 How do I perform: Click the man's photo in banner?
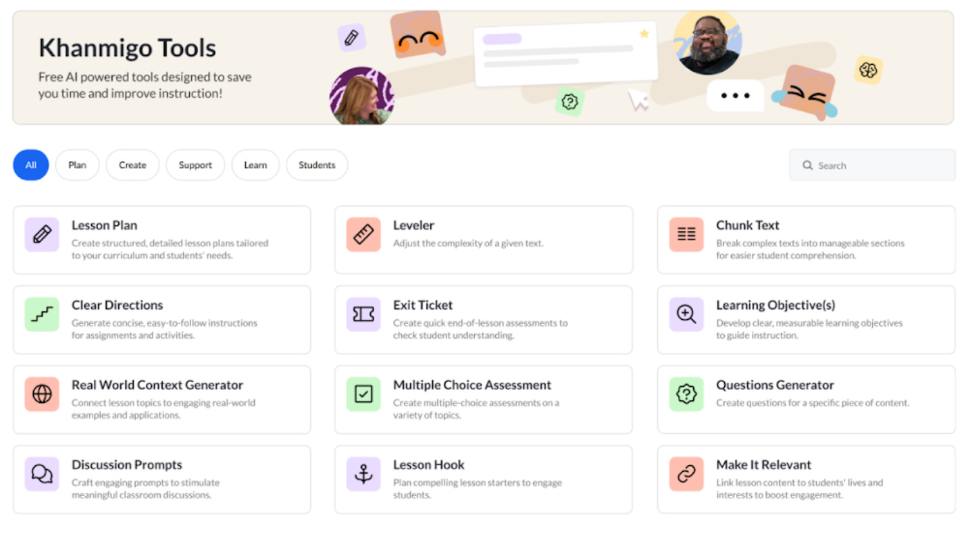pyautogui.click(x=708, y=43)
